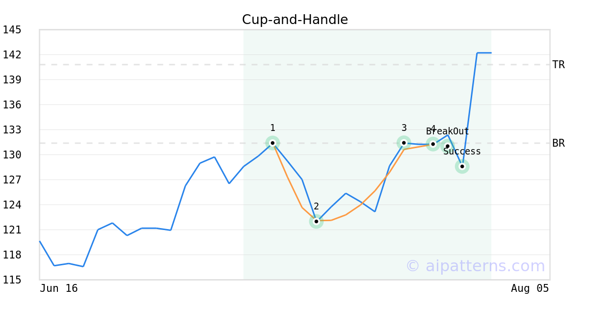Select pattern point marker 3
Viewport: 589px width, 309px height.
[x=403, y=143]
